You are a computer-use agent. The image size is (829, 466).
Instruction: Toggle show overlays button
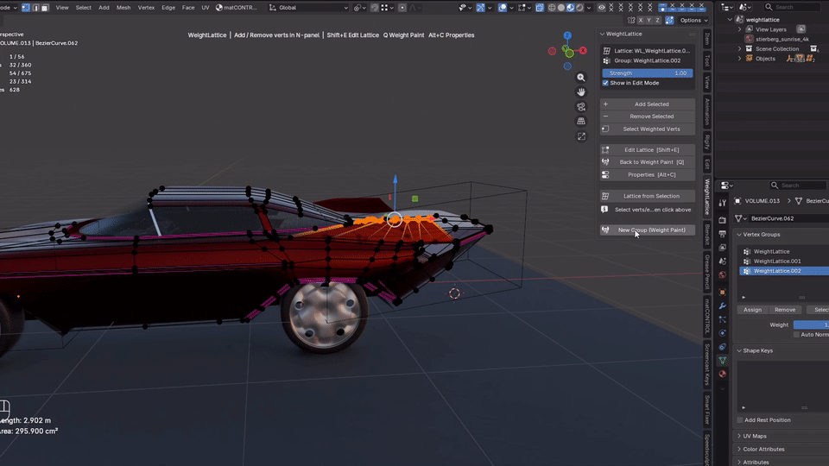coord(503,8)
